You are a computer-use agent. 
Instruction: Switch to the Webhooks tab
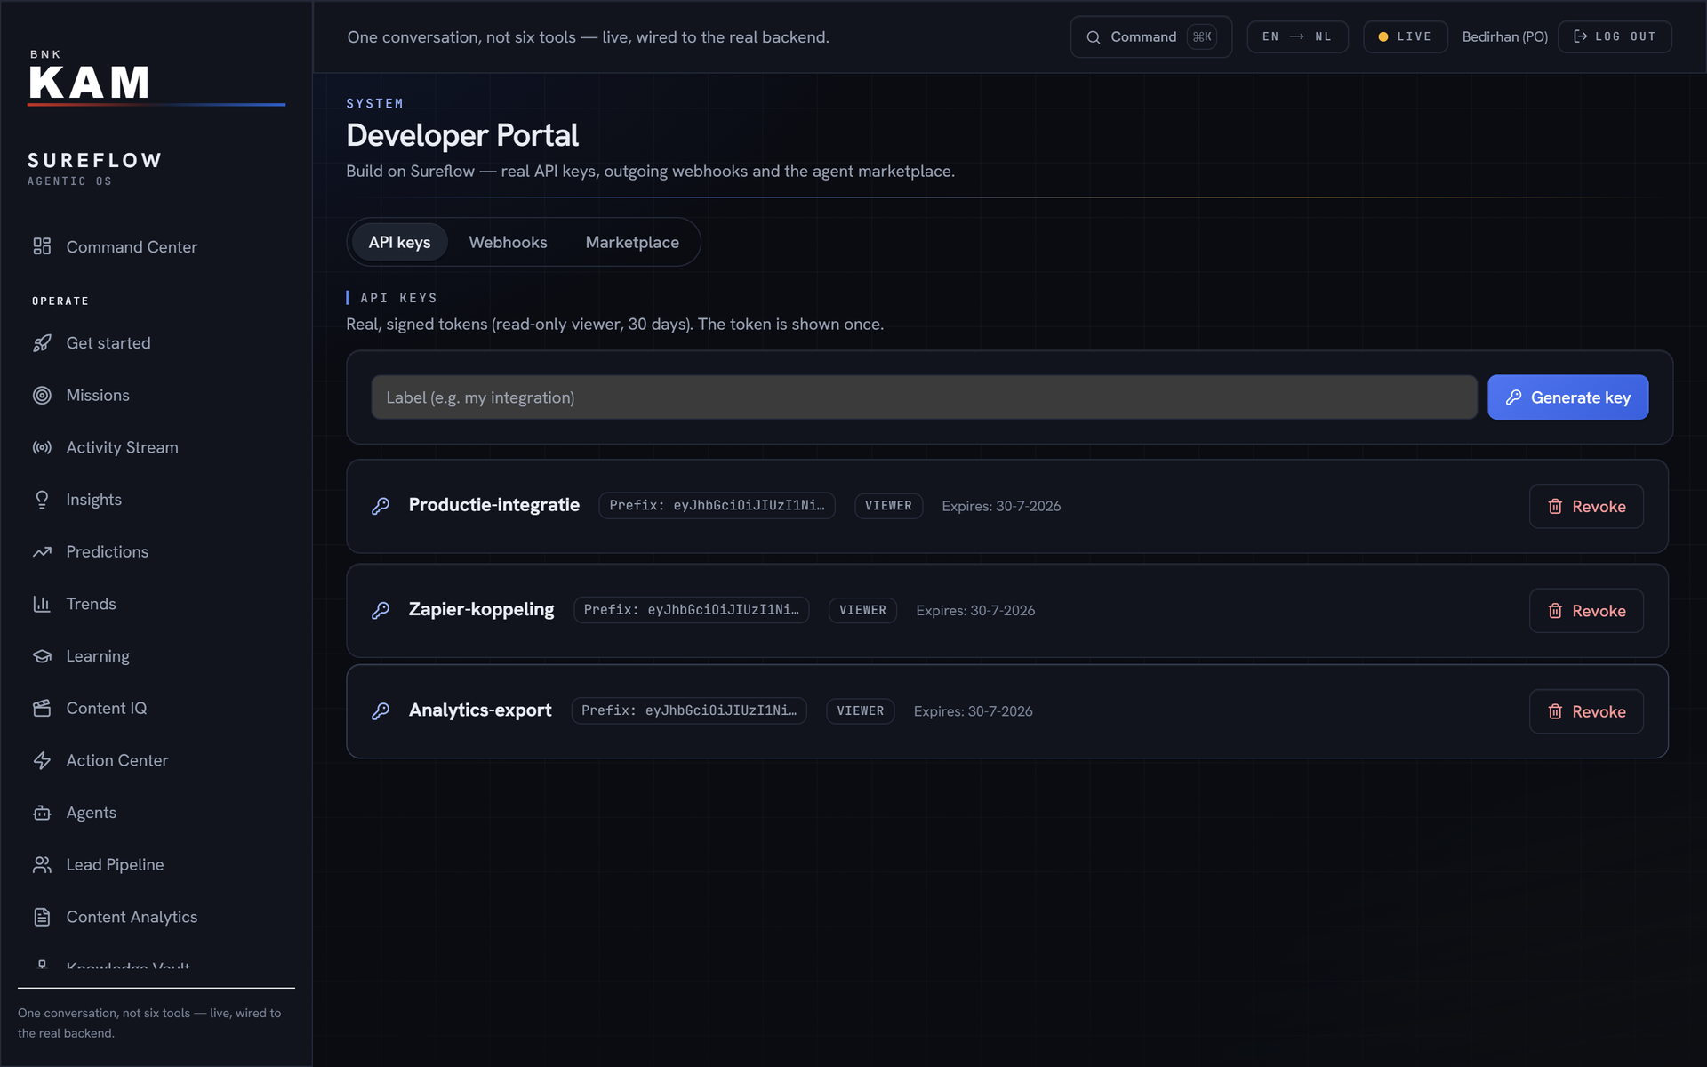(508, 242)
